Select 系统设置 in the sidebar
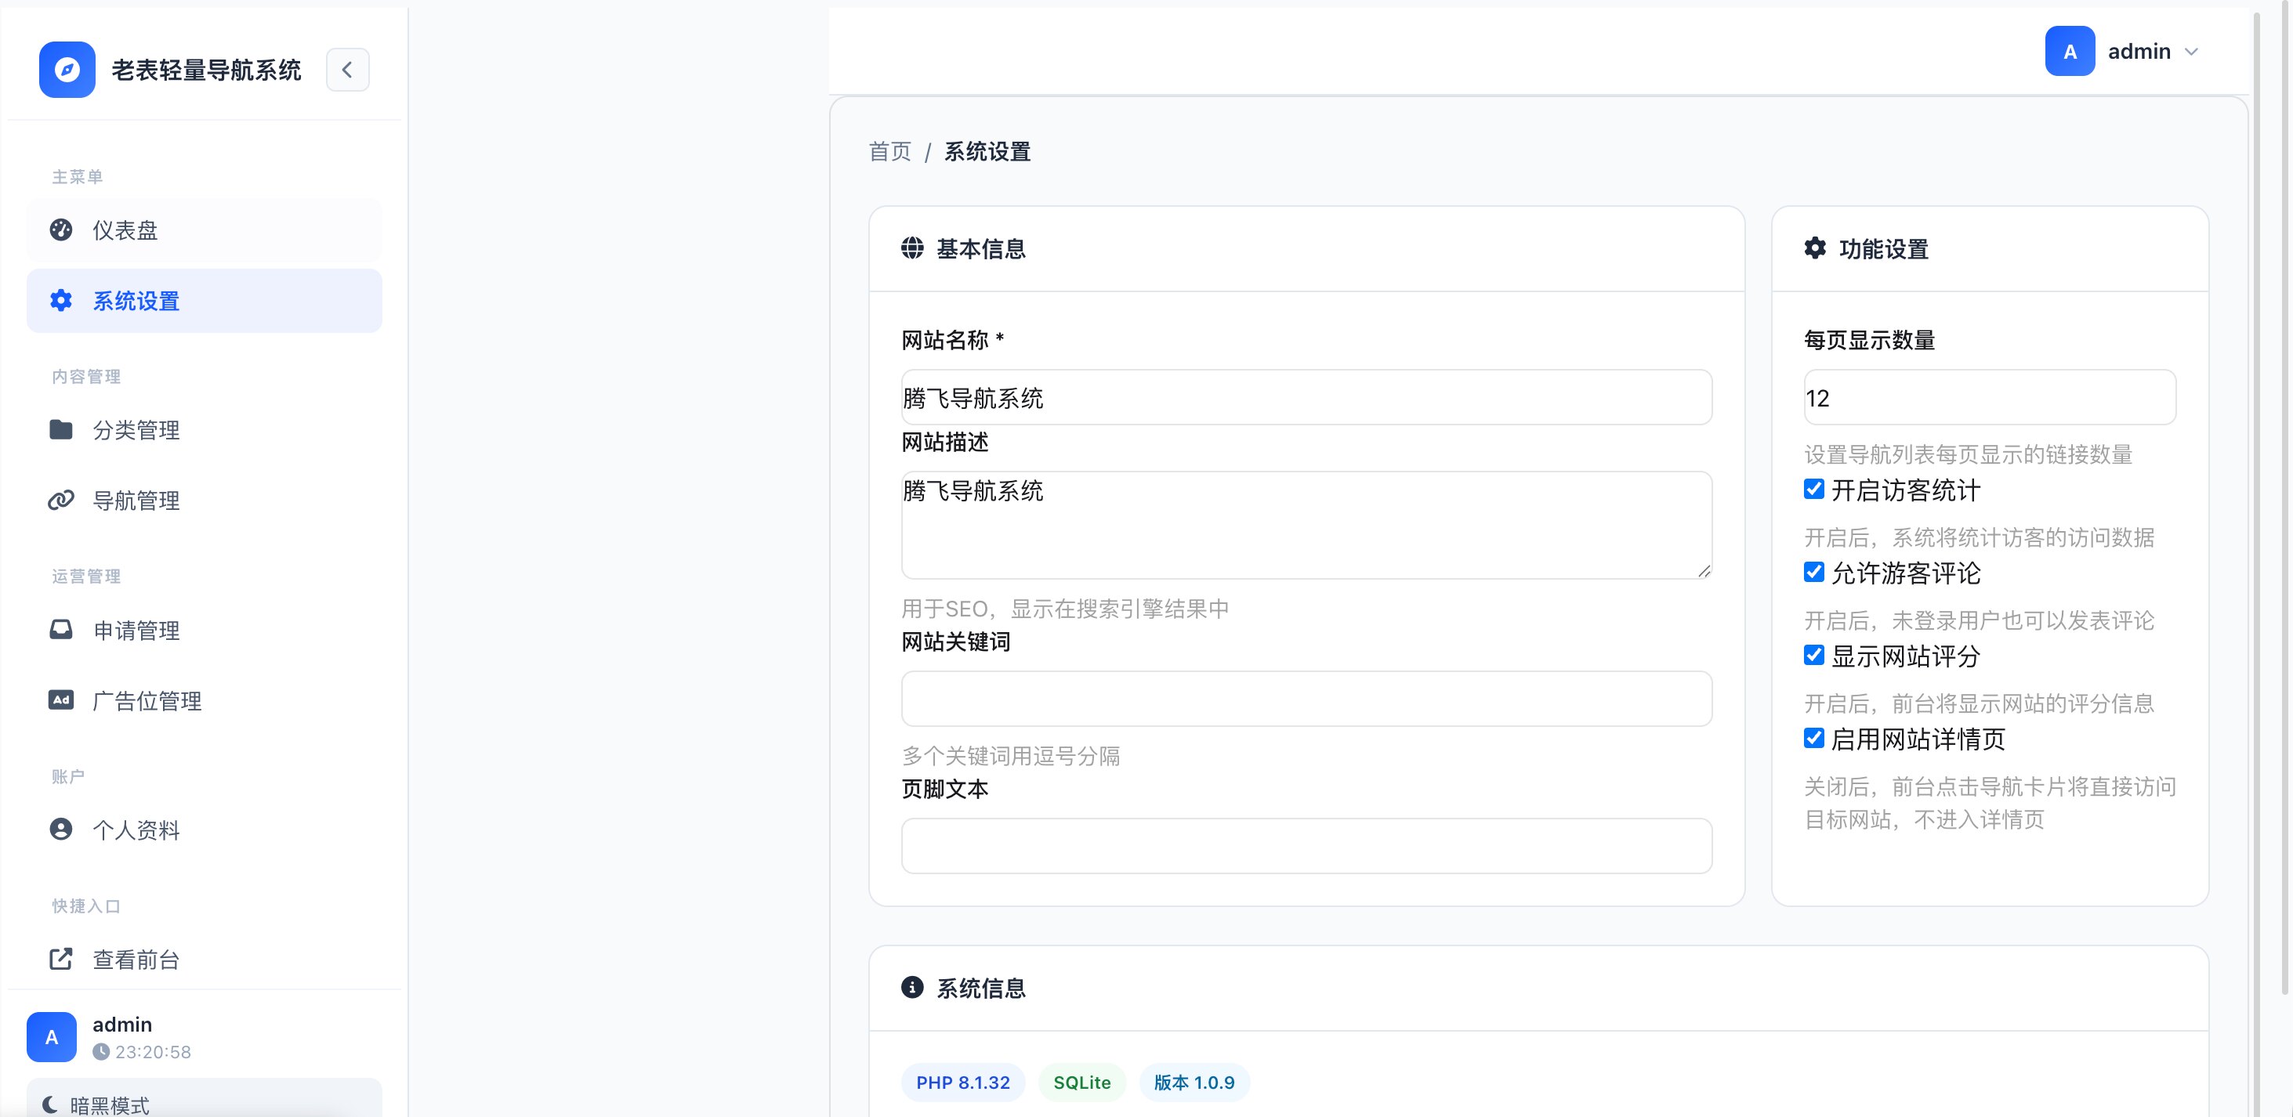 click(204, 301)
